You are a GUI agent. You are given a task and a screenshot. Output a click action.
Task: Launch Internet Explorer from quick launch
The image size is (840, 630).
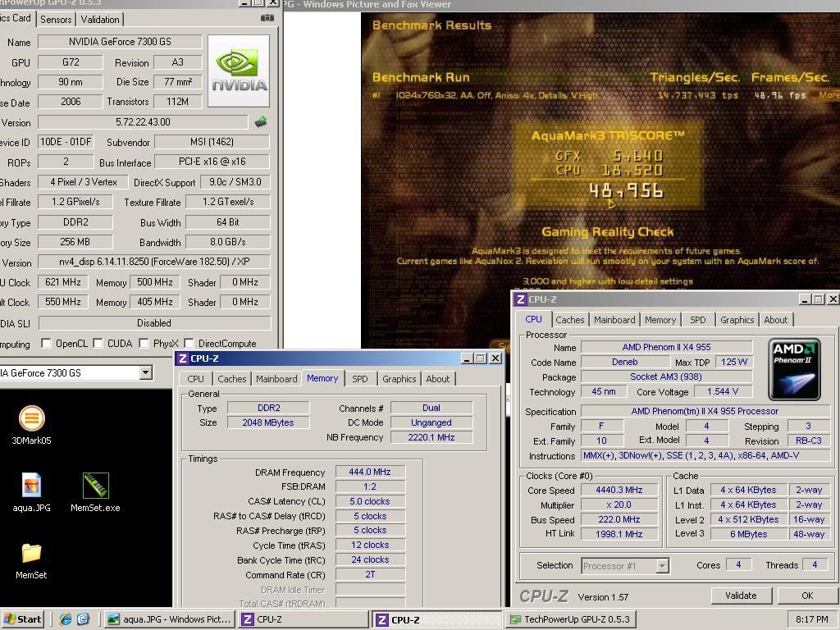tap(66, 619)
